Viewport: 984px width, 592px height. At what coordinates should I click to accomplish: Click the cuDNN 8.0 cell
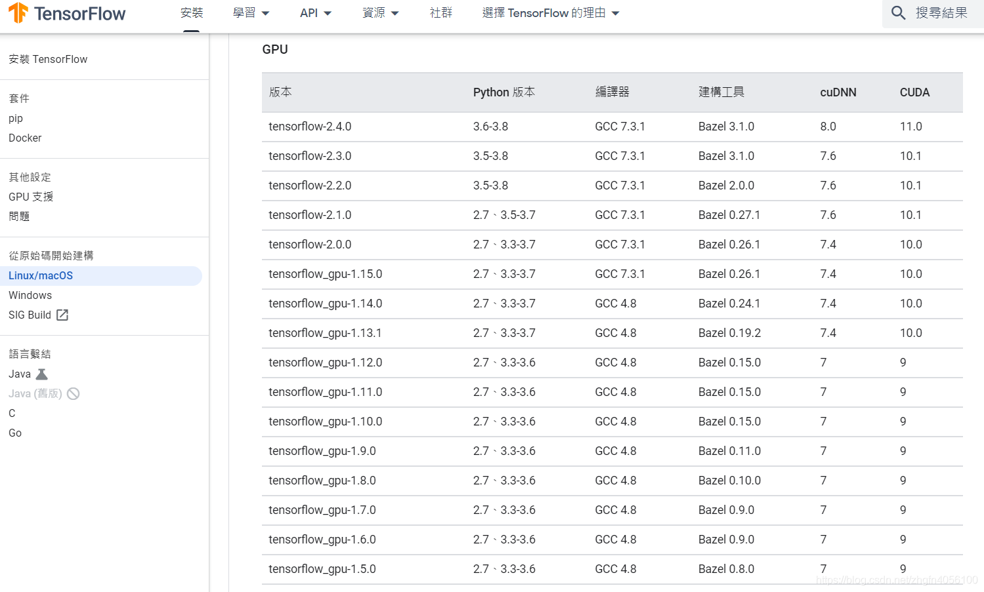click(x=828, y=127)
